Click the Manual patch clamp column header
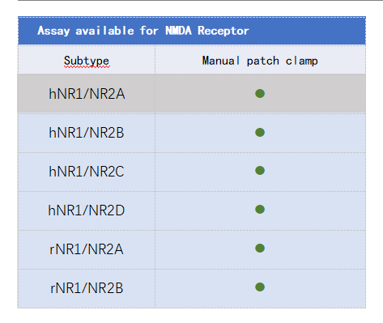The height and width of the screenshot is (323, 383). [260, 60]
